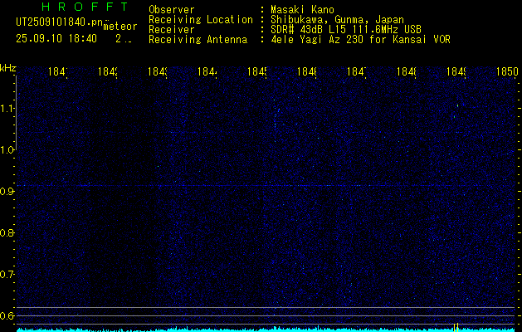Select location text Shibukawa, Gunma, Japan
The height and width of the screenshot is (332, 522).
(337, 20)
